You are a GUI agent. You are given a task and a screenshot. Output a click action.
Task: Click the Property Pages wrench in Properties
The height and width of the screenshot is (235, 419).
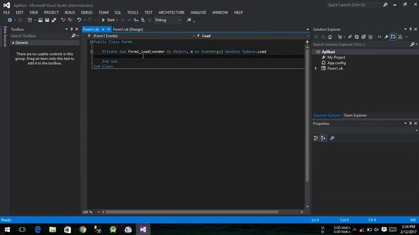coord(332,138)
